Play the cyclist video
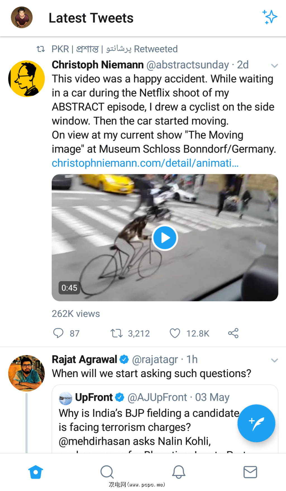 click(x=165, y=238)
